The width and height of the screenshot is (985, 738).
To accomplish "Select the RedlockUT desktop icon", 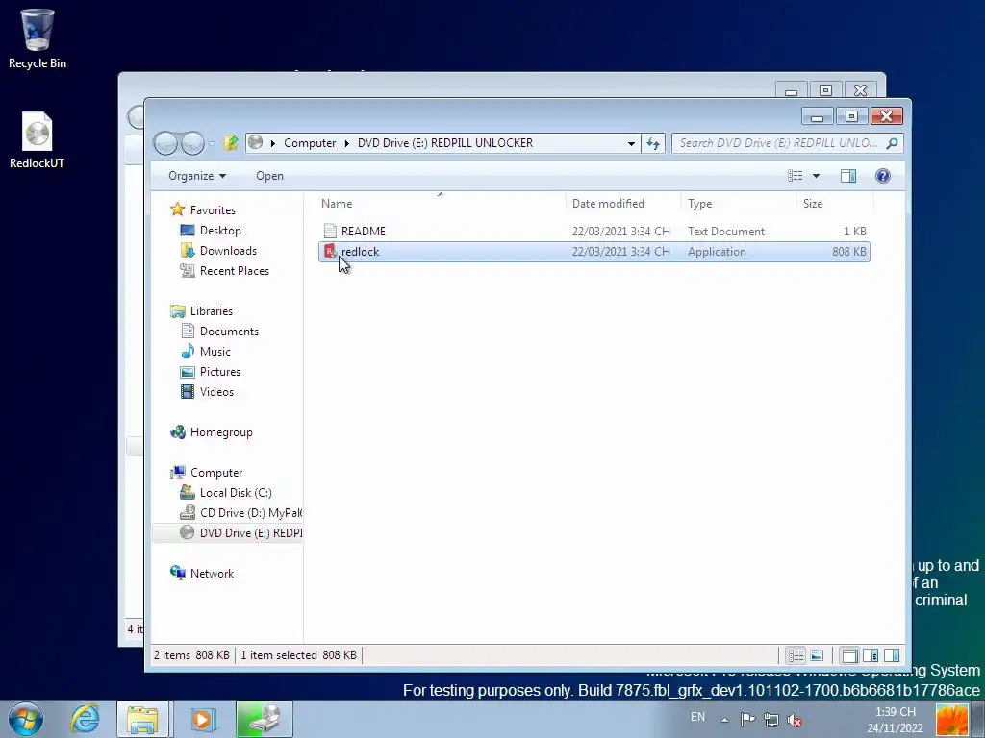I will 38,140.
